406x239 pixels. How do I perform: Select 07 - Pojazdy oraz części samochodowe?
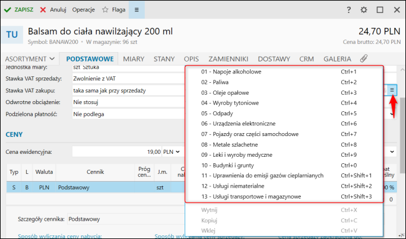click(284, 134)
